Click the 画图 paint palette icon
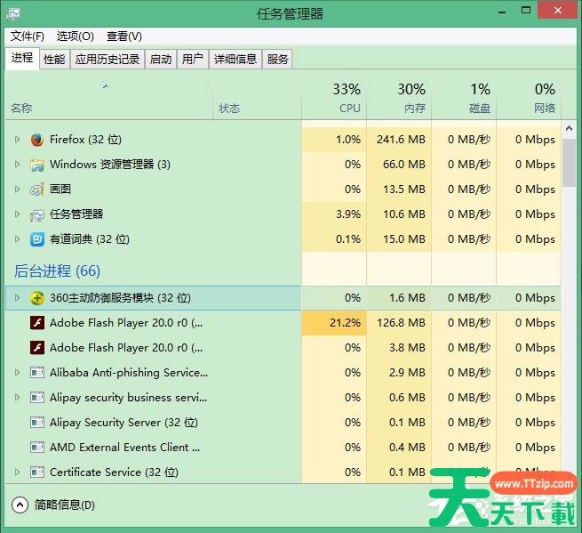Image resolution: width=582 pixels, height=533 pixels. [37, 190]
